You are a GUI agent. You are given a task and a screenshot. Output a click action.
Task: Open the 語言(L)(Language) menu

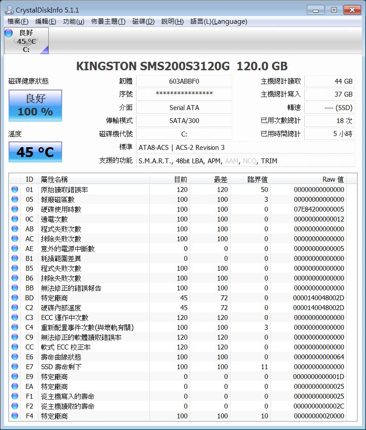[x=219, y=21]
